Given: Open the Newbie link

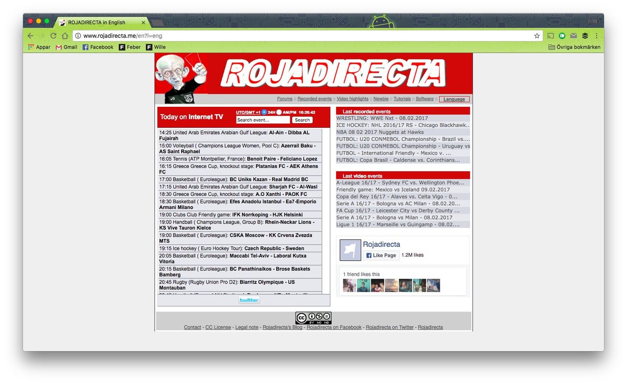Looking at the screenshot, I should click(x=381, y=99).
